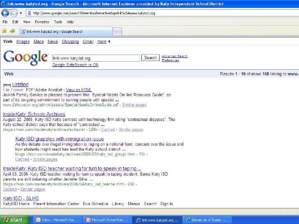
Task: Open Similar pages for teacher taping result
Action: pos(32,189)
